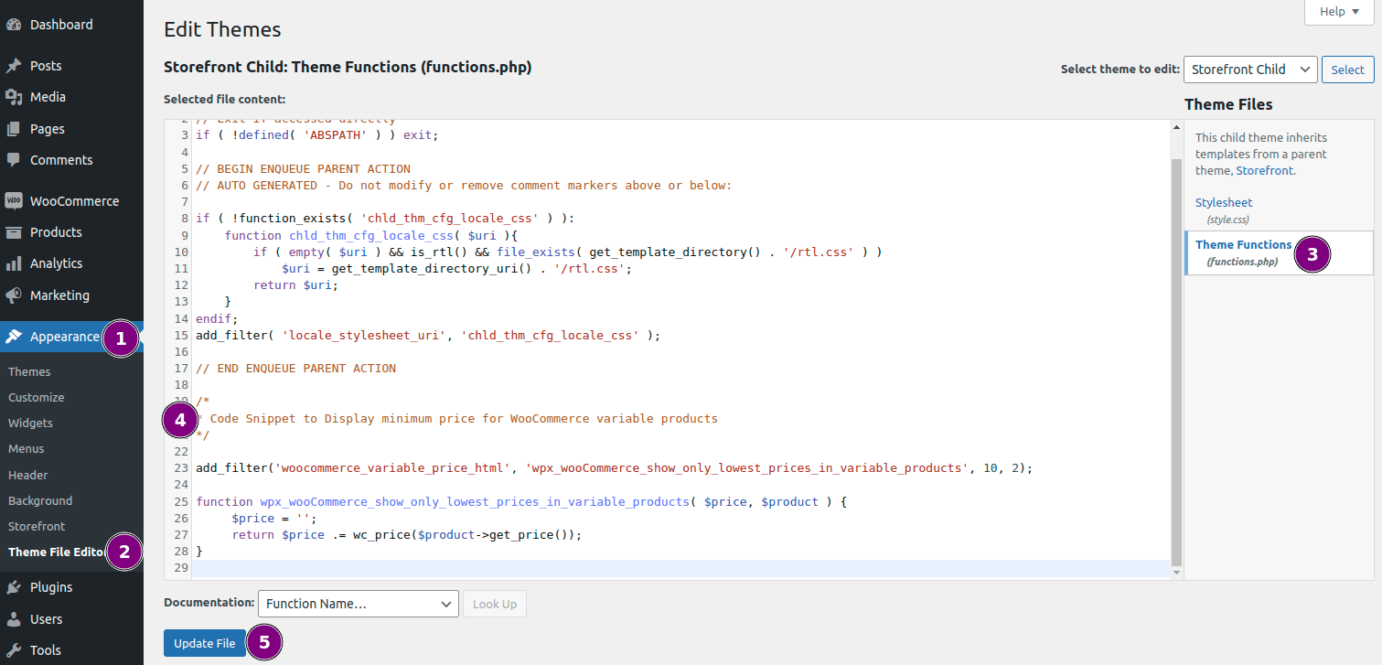Open the Documentation Function Name dropdown
This screenshot has width=1382, height=665.
coord(358,604)
